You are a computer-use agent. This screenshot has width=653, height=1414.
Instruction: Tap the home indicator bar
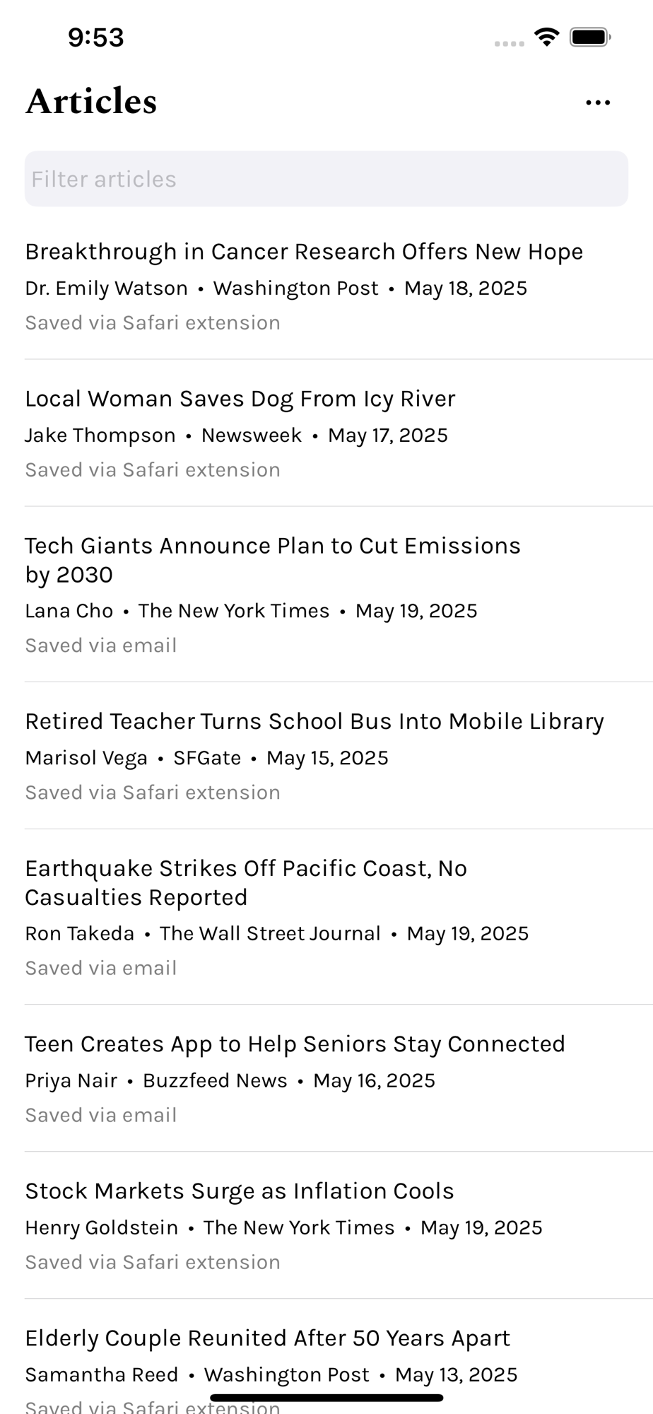tap(326, 1398)
